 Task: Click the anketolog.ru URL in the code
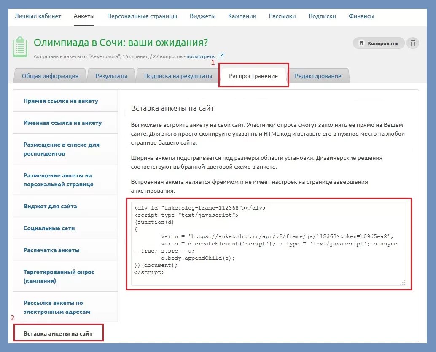click(x=289, y=236)
